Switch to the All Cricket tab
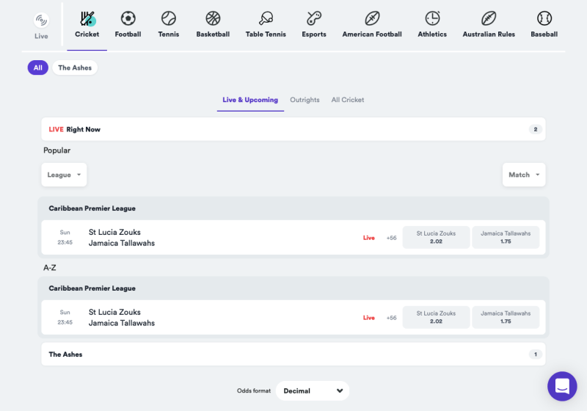The width and height of the screenshot is (587, 411). [347, 100]
